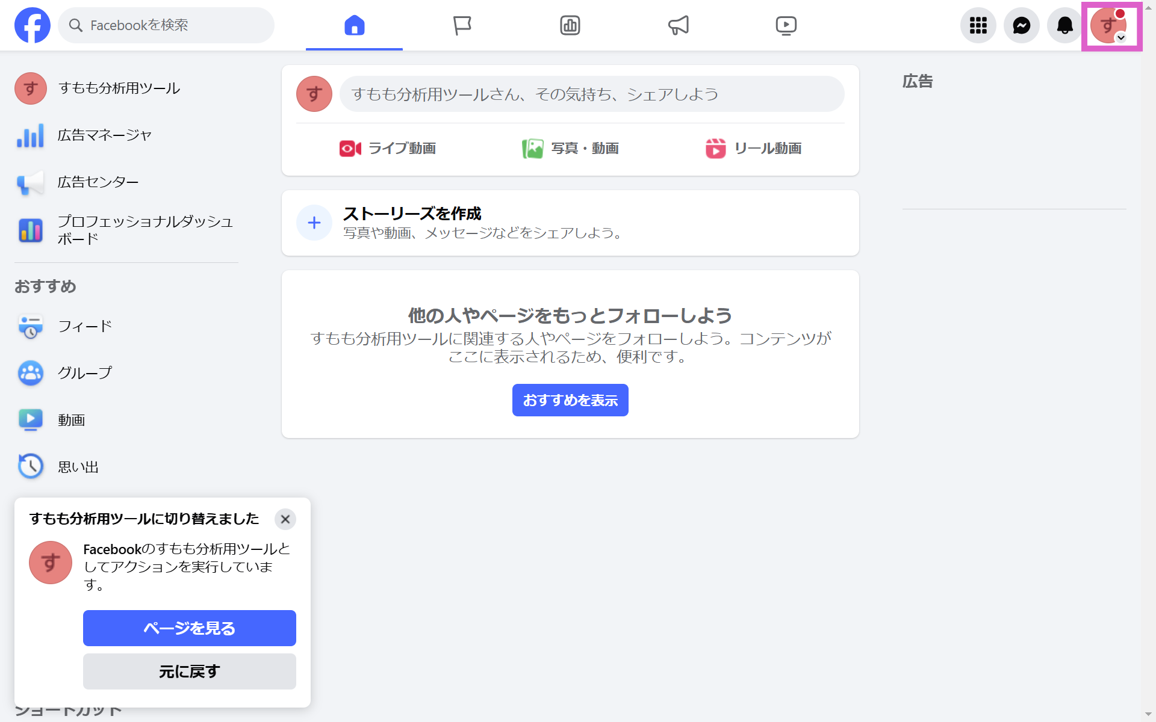Open the Pages flag icon tab
Viewport: 1156px width, 722px height.
click(462, 25)
